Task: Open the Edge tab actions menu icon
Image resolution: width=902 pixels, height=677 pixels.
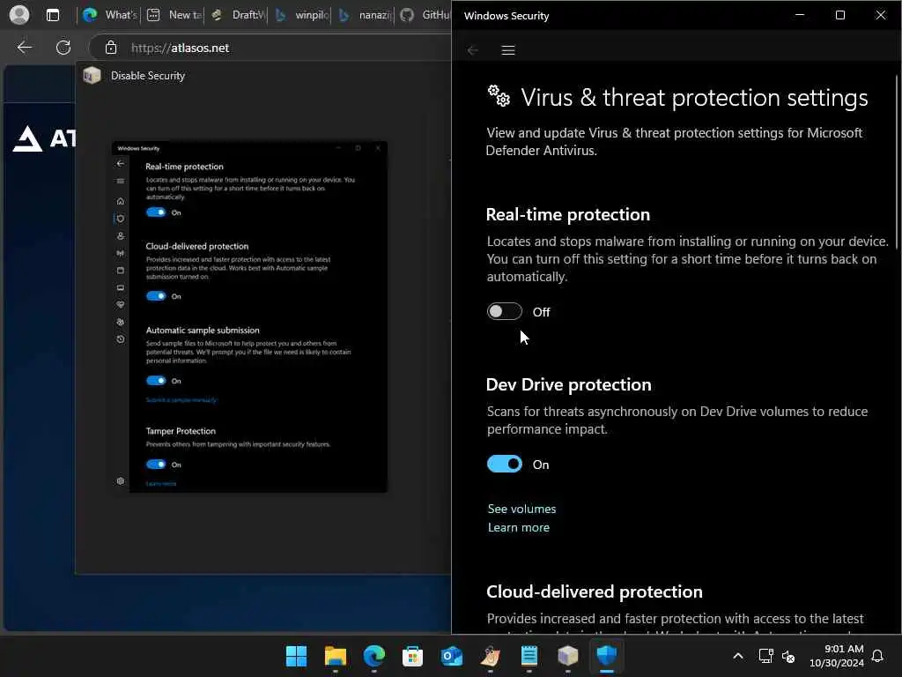Action: pos(52,15)
